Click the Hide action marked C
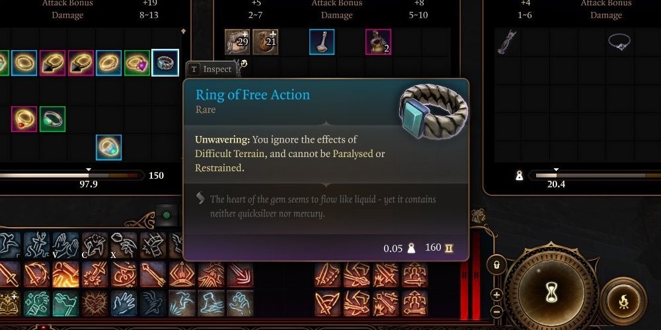 (95, 245)
